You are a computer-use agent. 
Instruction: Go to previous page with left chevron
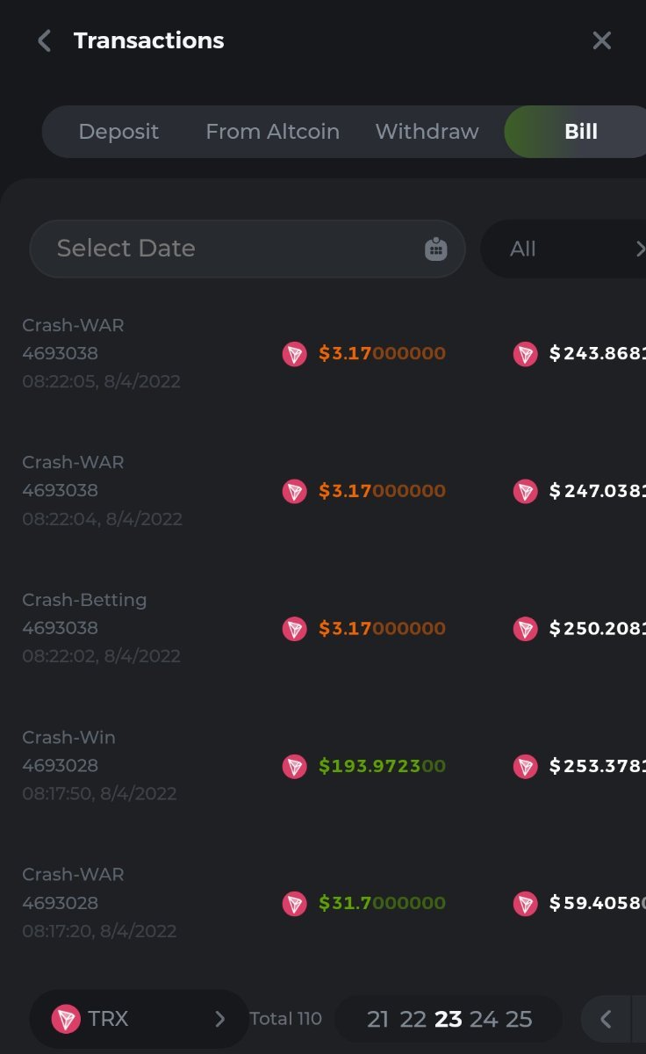pos(606,1019)
